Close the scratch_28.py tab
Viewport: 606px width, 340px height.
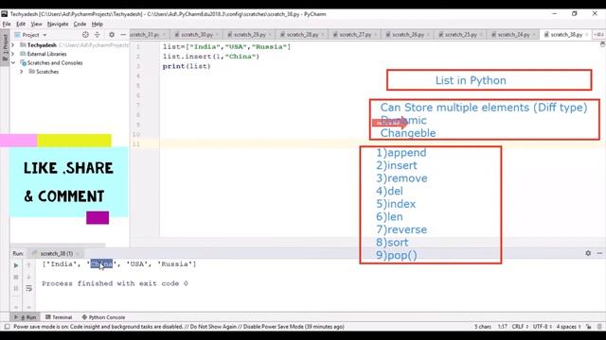(x=323, y=35)
